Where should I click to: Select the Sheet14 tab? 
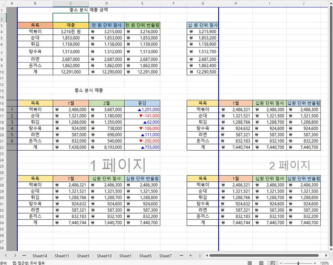(x=40, y=255)
